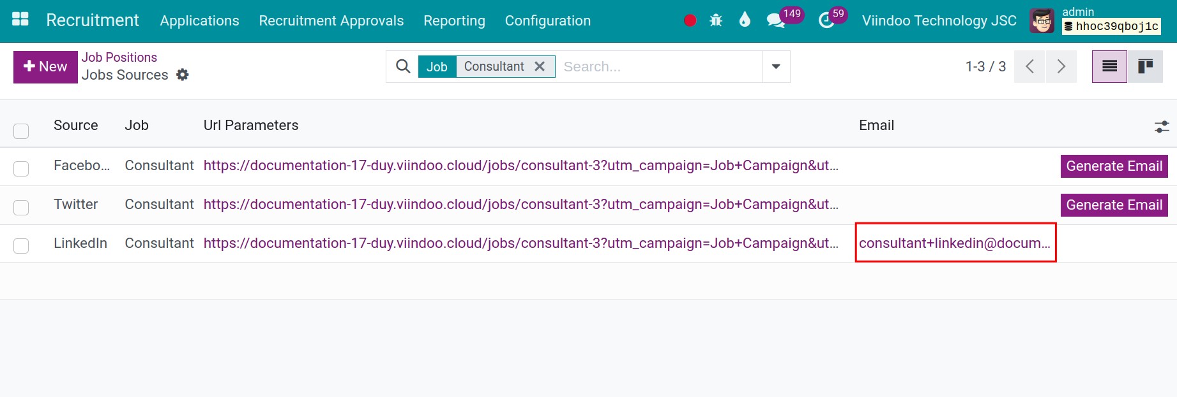Image resolution: width=1177 pixels, height=397 pixels.
Task: Click the Consultant cell in the LinkedIn row
Action: 159,243
